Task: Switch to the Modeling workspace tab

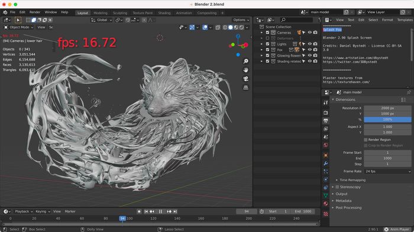Action: (101, 13)
